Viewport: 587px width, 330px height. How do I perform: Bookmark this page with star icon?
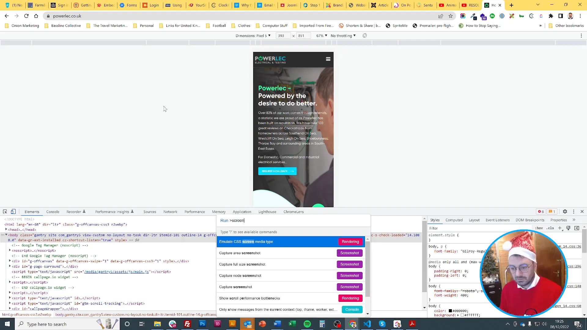pos(451,16)
